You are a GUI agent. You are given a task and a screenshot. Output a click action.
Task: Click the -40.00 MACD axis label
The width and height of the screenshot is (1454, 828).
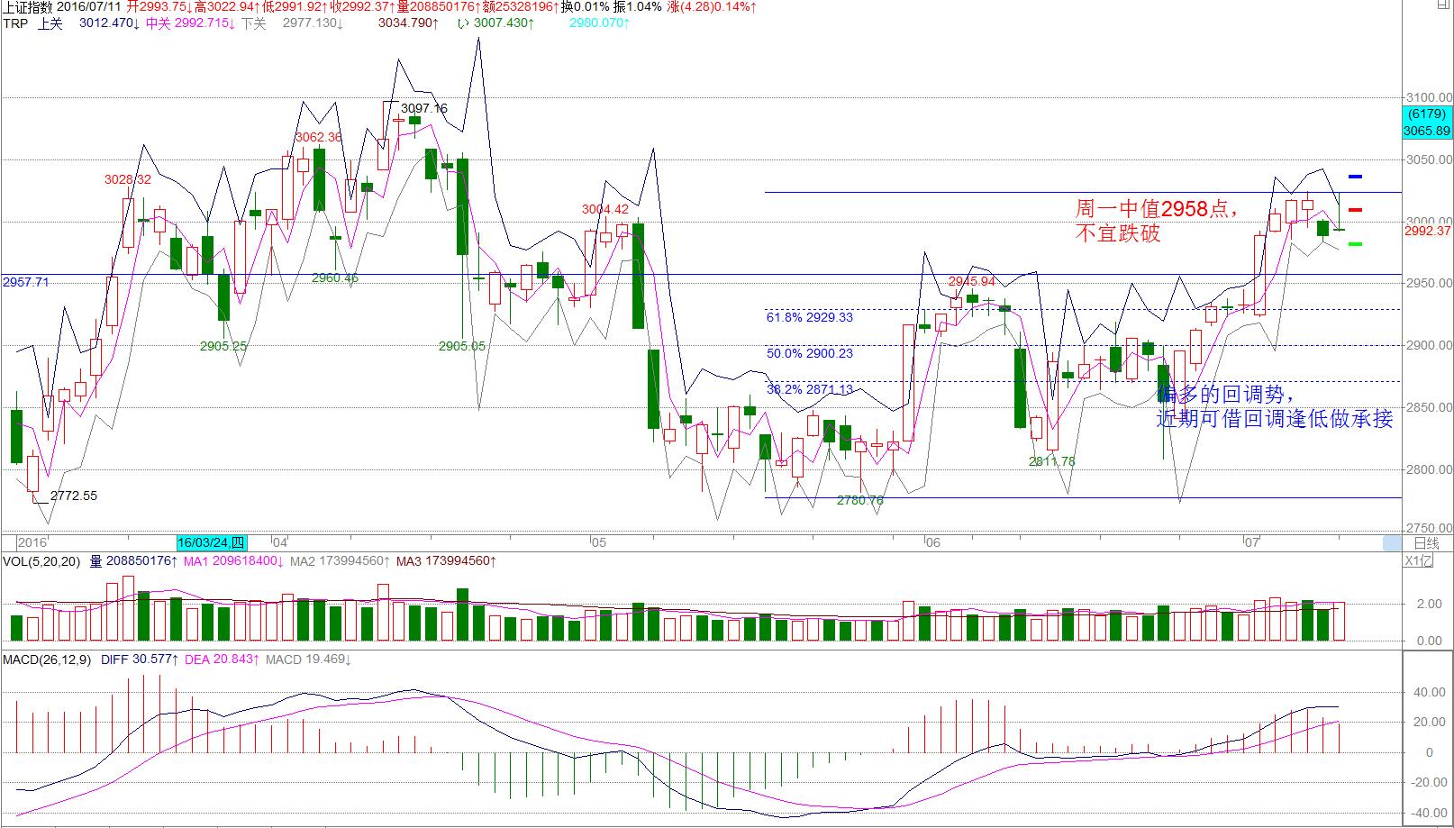[1429, 813]
